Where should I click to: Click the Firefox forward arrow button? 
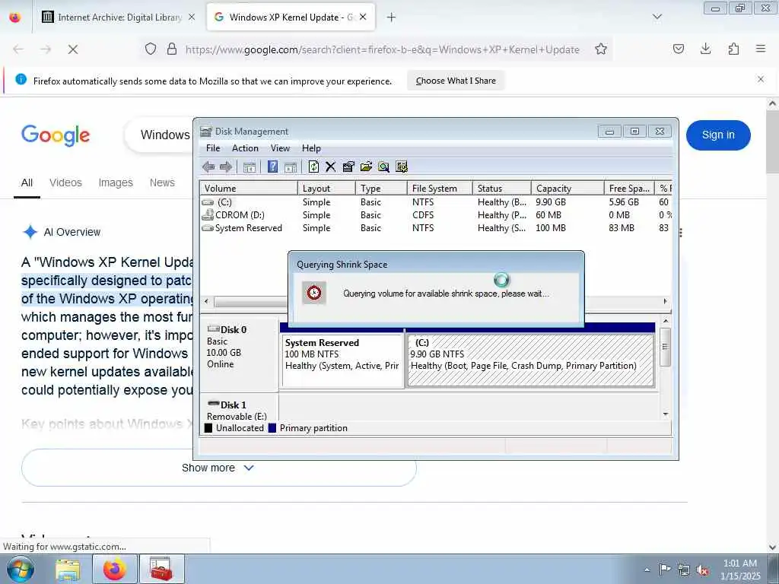tap(46, 49)
